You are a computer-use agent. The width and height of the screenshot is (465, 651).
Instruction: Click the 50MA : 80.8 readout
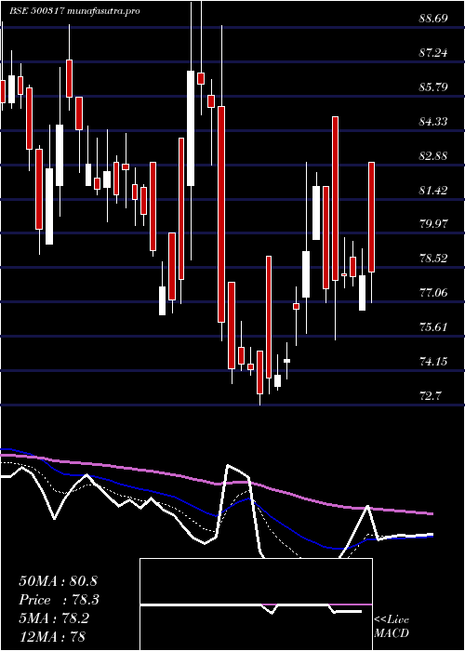(x=58, y=581)
